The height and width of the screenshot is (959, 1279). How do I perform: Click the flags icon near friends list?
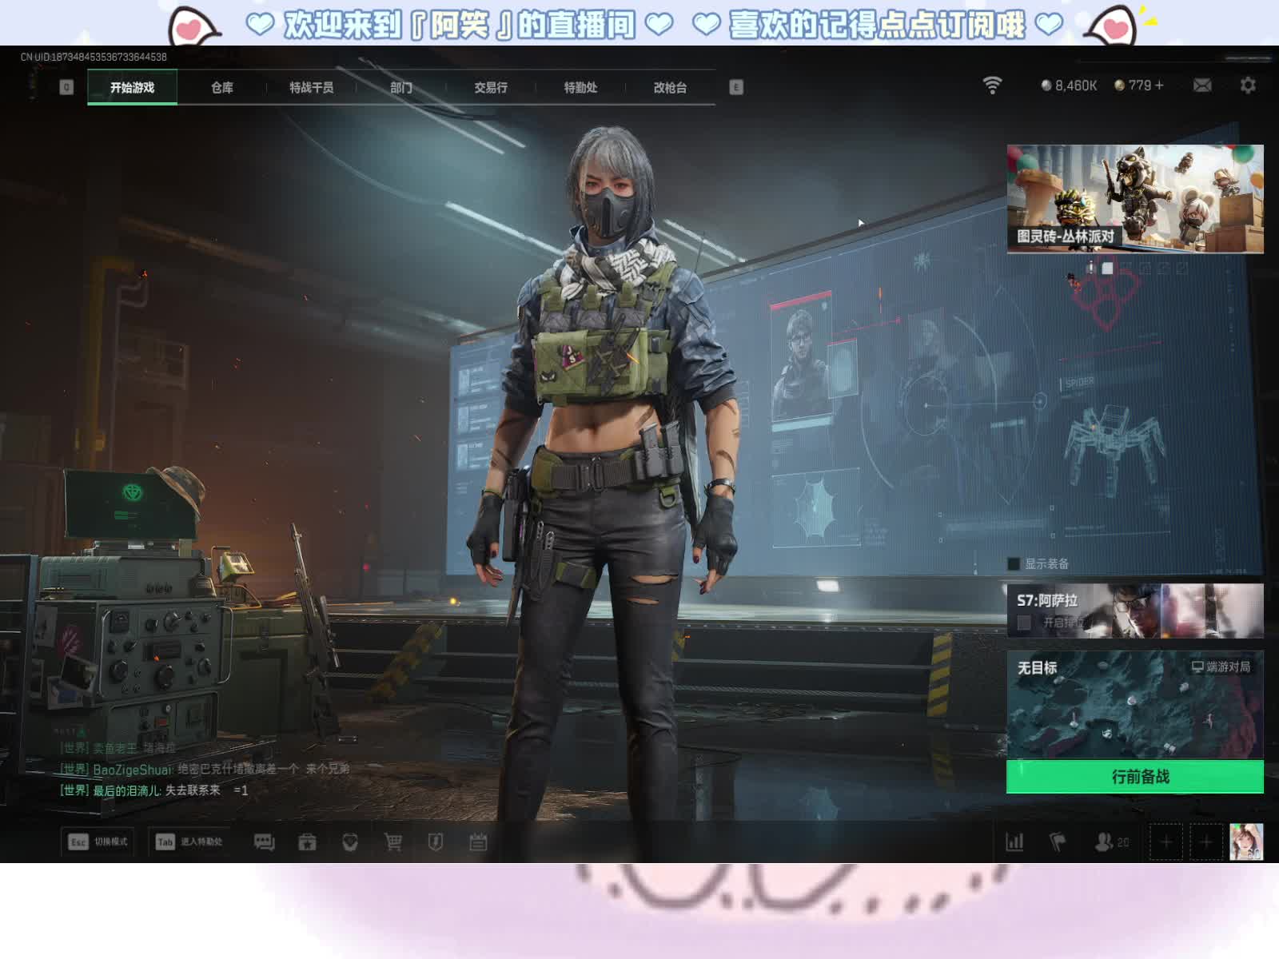click(x=1058, y=842)
